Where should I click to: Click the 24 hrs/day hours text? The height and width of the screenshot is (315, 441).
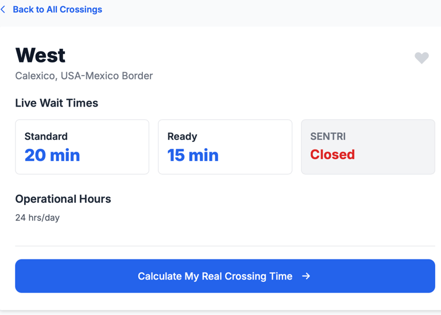(37, 218)
